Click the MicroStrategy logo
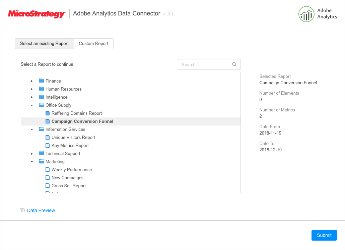 [x=37, y=14]
